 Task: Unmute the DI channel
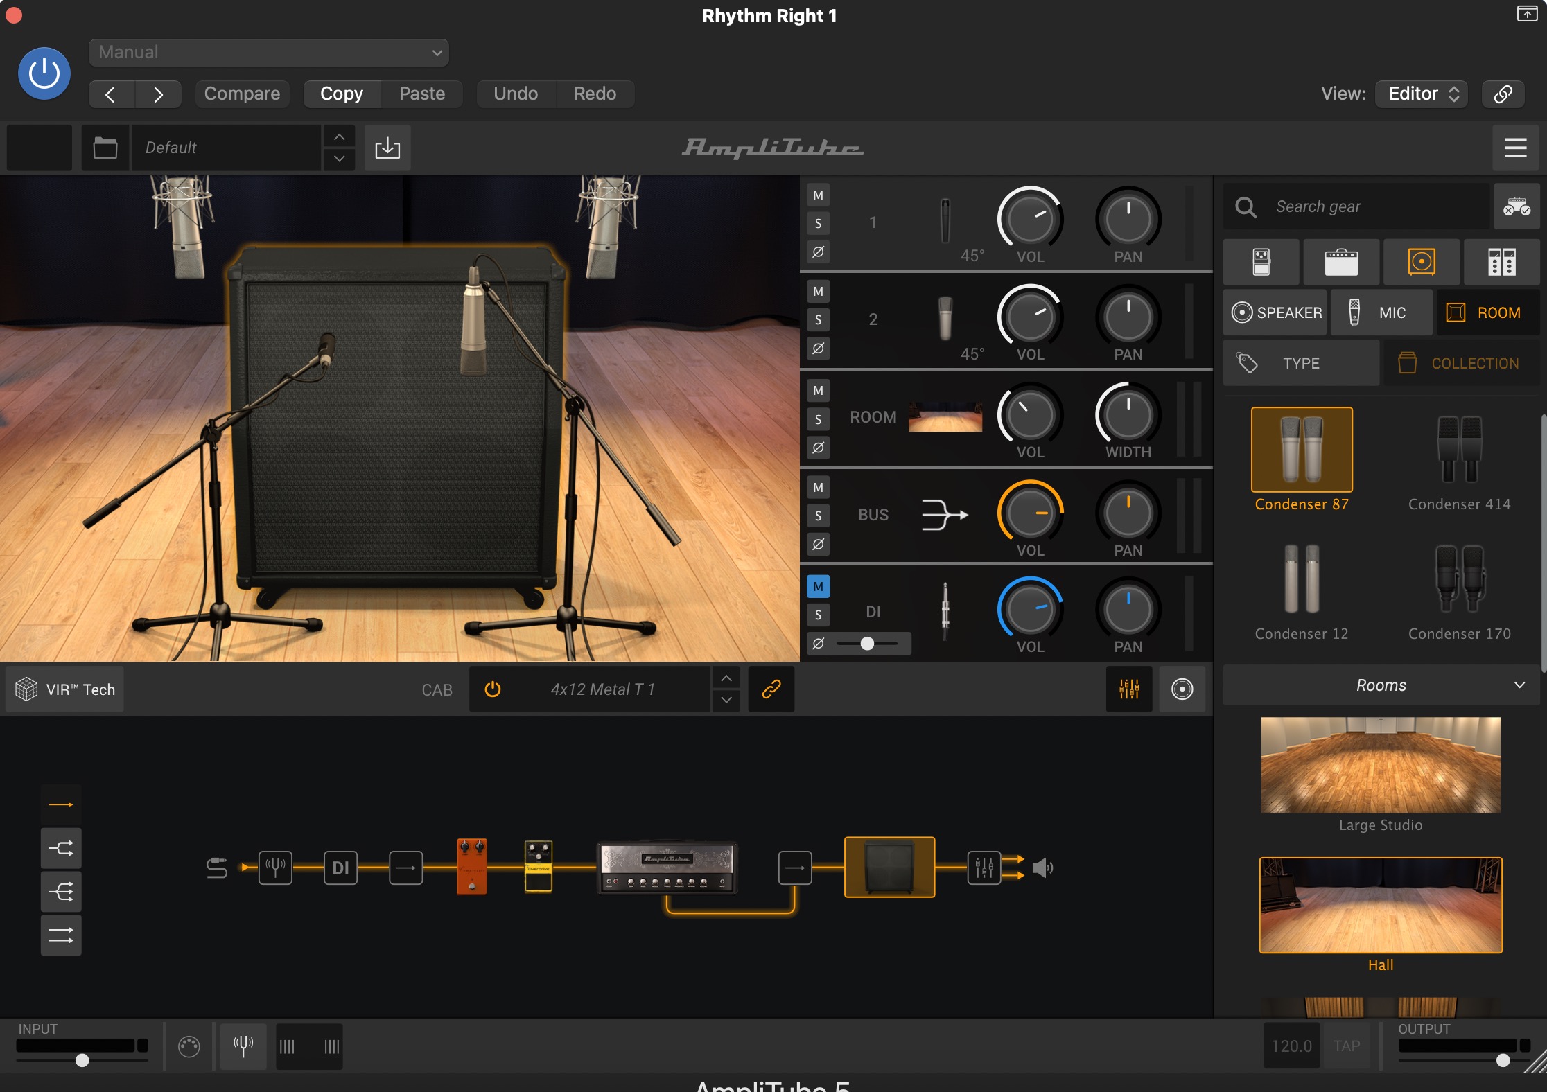point(819,586)
